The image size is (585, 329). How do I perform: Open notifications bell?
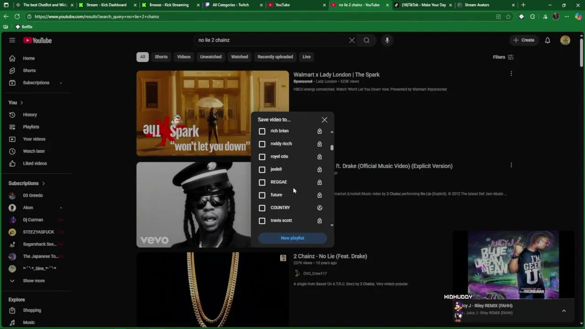pos(548,40)
